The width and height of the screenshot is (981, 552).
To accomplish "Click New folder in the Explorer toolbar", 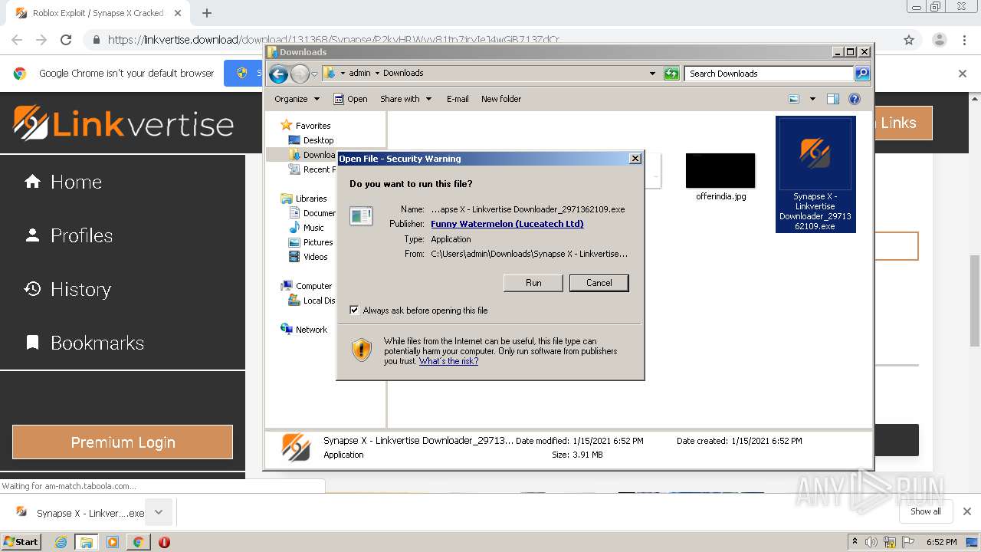I will click(501, 99).
